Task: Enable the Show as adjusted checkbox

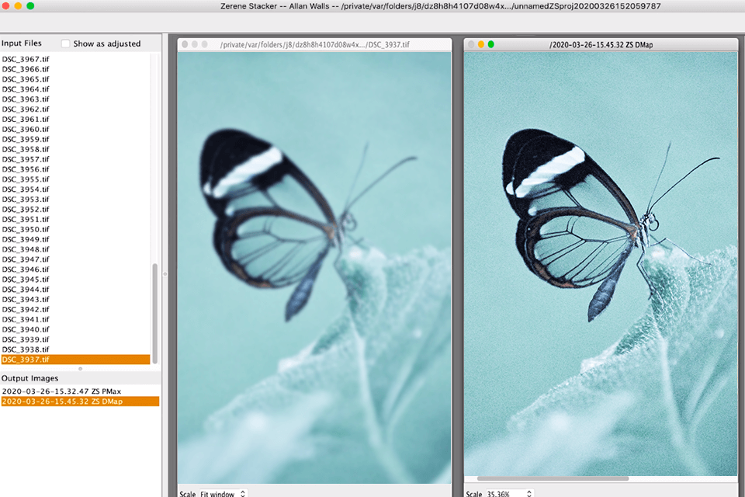Action: click(66, 43)
